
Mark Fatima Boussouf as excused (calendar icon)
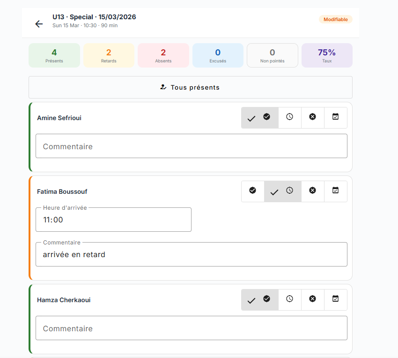[x=335, y=191]
